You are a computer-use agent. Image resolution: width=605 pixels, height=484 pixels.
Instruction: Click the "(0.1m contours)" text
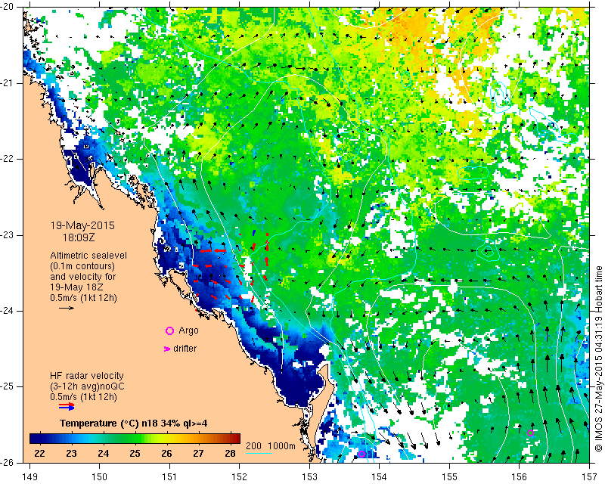tap(82, 266)
